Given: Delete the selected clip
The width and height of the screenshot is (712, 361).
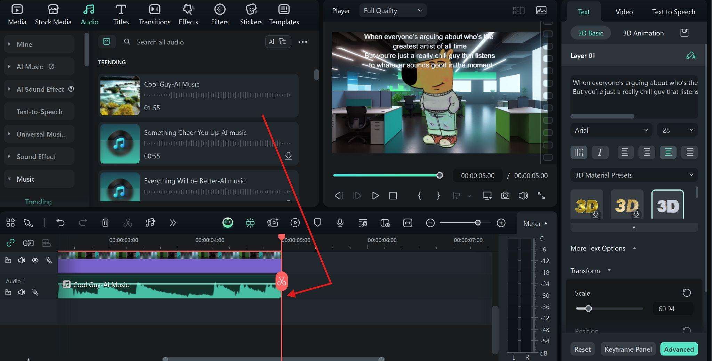Looking at the screenshot, I should (x=105, y=223).
